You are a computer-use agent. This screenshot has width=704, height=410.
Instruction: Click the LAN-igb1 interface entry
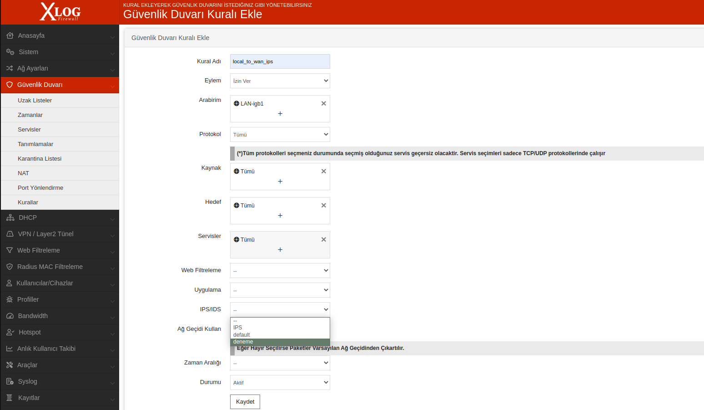[249, 104]
